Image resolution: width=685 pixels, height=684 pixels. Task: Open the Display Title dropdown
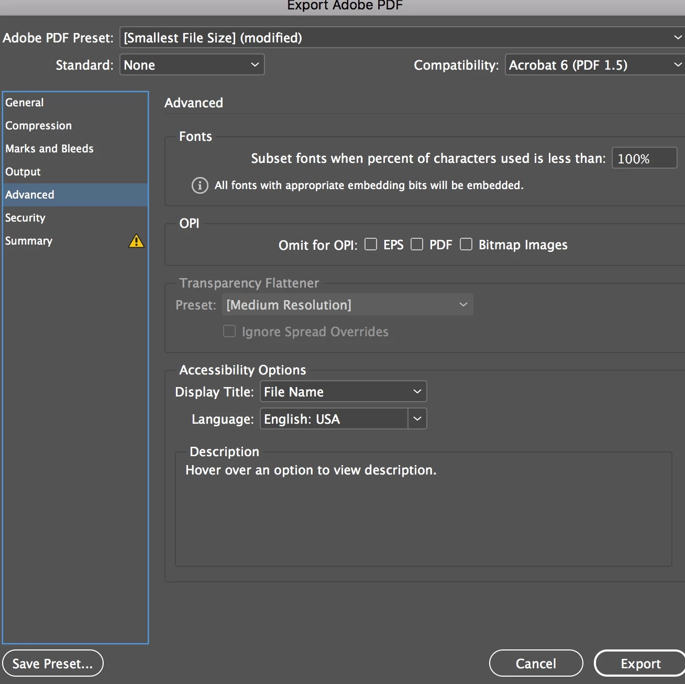tap(344, 392)
